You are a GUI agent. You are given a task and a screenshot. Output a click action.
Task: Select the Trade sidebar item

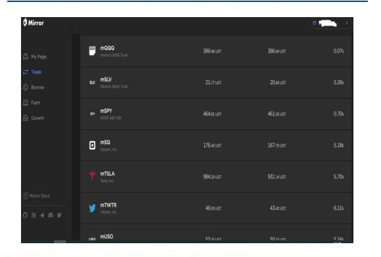(32, 72)
